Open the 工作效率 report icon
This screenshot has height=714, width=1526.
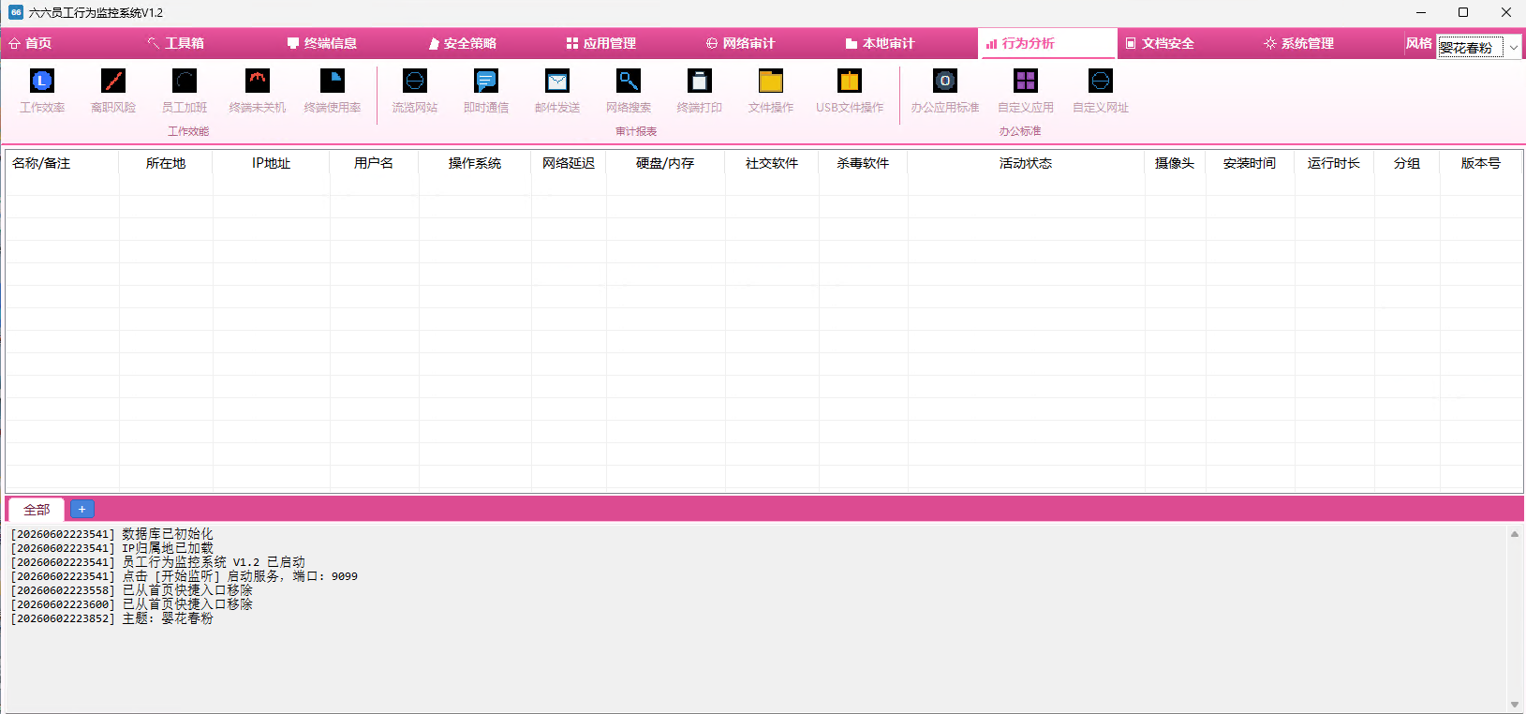coord(42,91)
